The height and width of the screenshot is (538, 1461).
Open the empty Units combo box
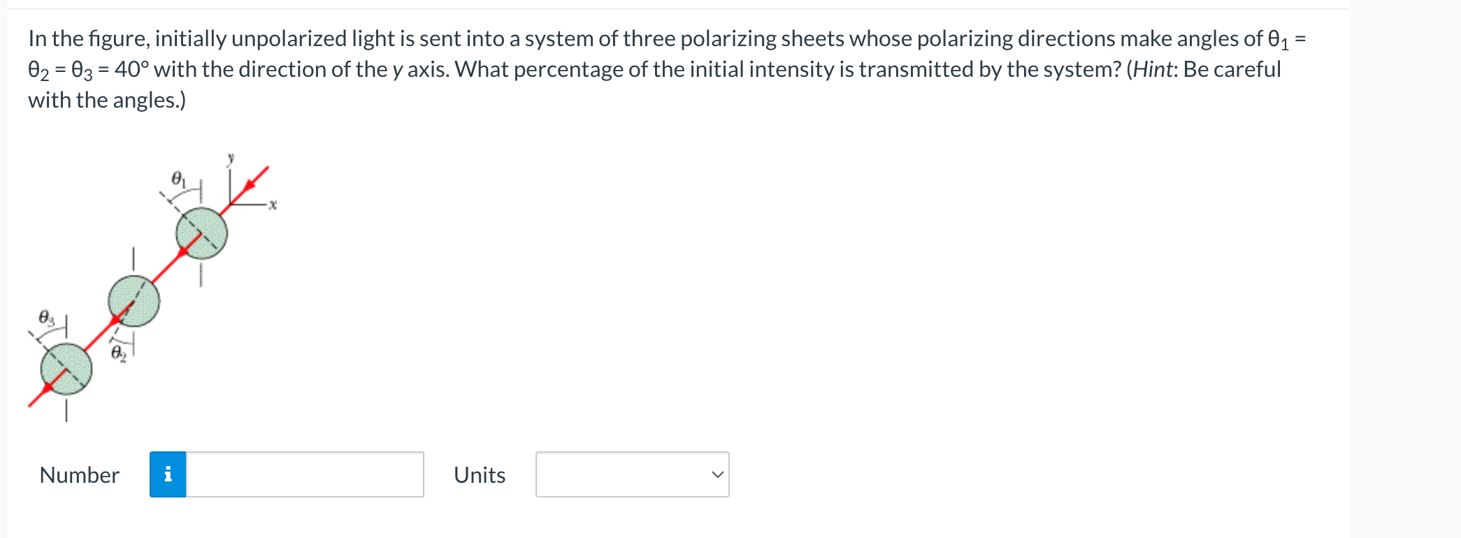coord(631,475)
